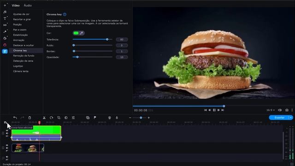Open the crop tool in timeline toolbar

59,118
